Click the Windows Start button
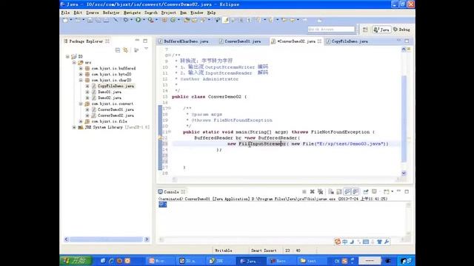This screenshot has width=474, height=266. coord(75,261)
